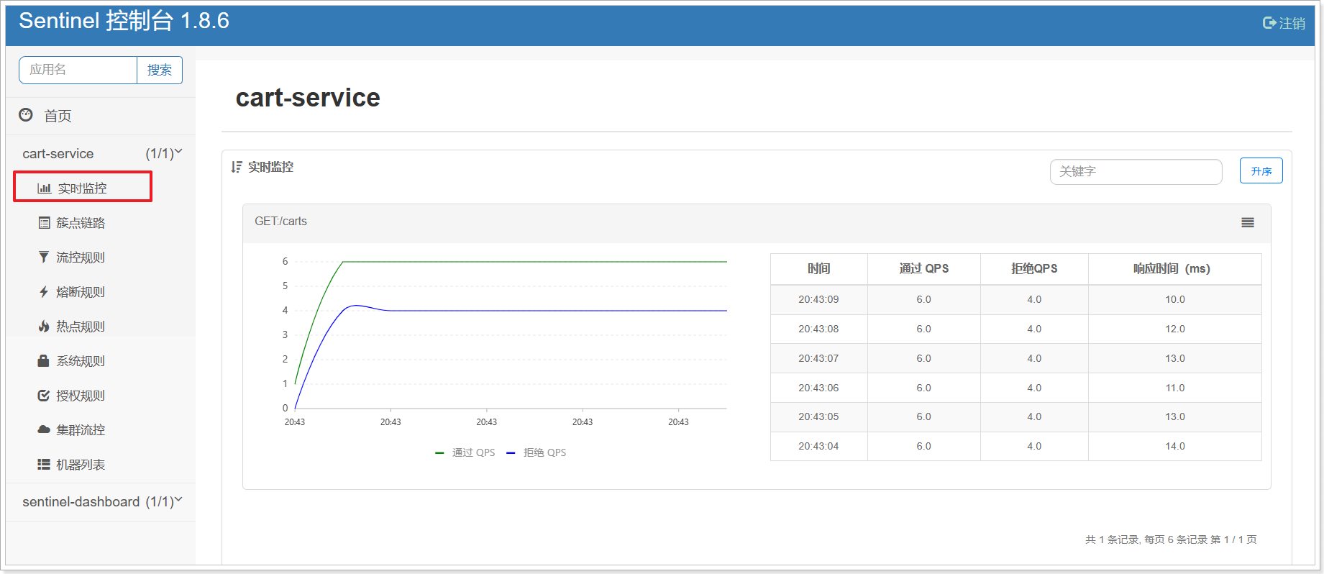Click the 时间 column header

(x=818, y=268)
